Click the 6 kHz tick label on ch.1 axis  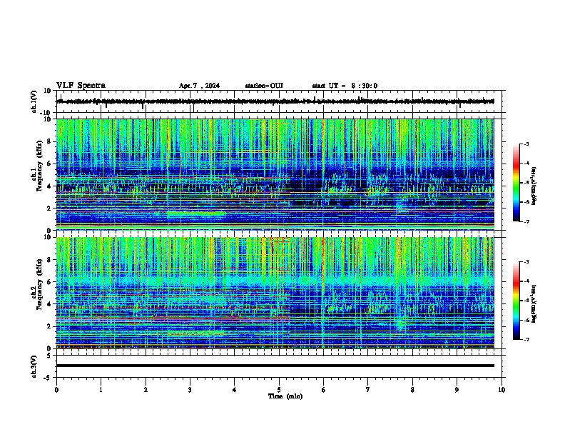[x=50, y=164]
